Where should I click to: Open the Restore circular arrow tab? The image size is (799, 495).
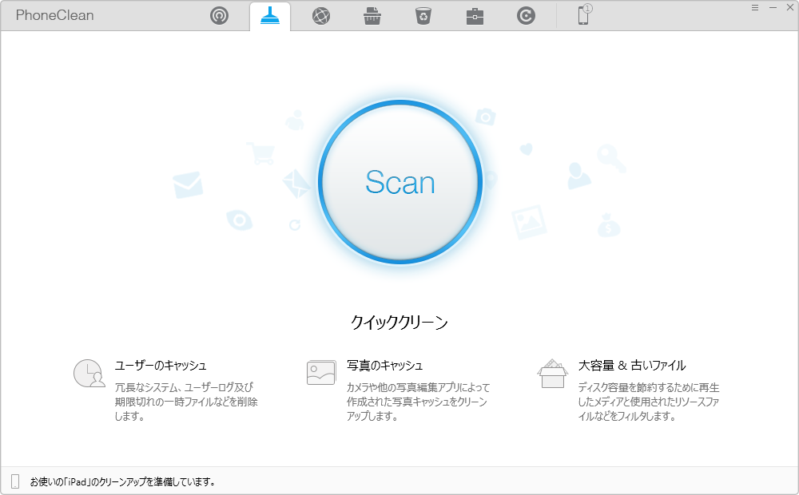pyautogui.click(x=526, y=16)
